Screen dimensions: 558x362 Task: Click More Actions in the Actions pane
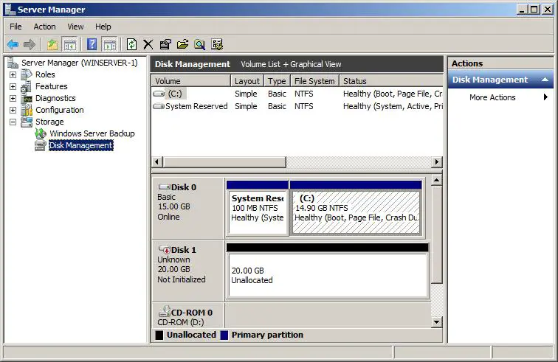pos(492,97)
